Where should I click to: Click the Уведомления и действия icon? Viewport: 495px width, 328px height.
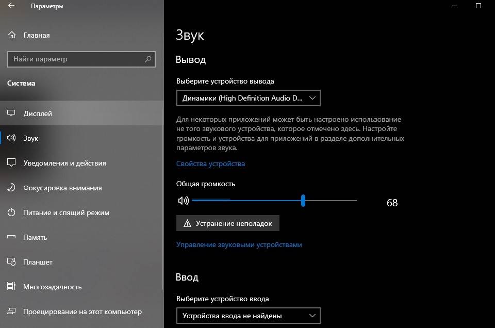click(11, 163)
